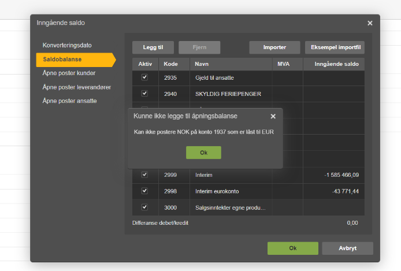Toggle Aktiv for account 3000
401x271 pixels.
(x=144, y=207)
